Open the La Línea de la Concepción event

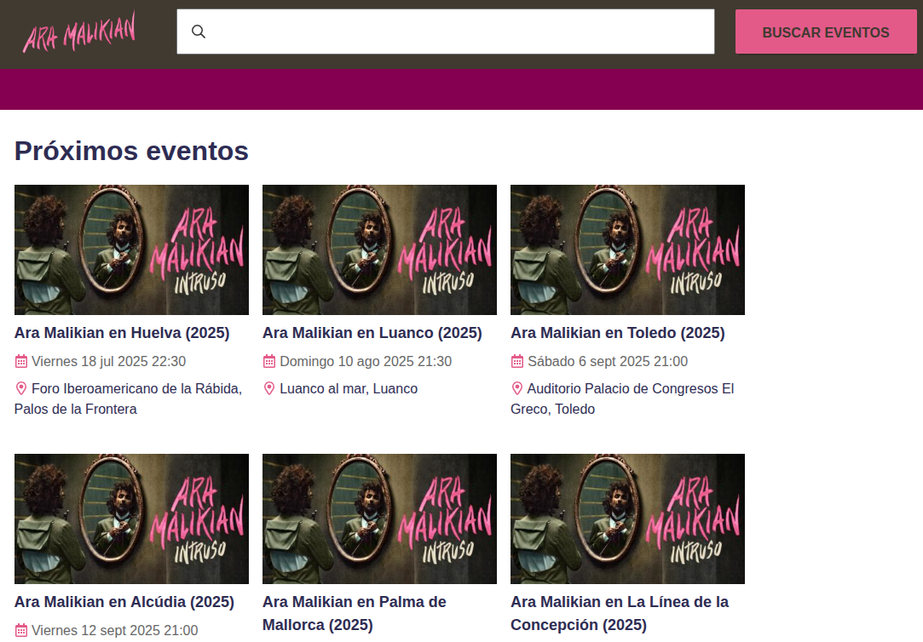click(x=620, y=612)
